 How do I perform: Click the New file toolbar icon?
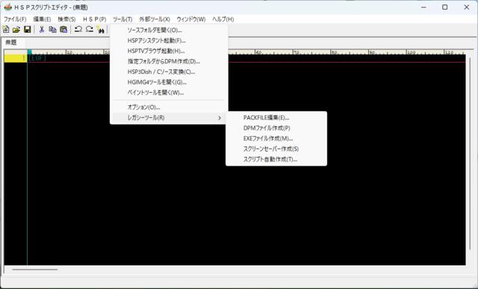(x=6, y=29)
